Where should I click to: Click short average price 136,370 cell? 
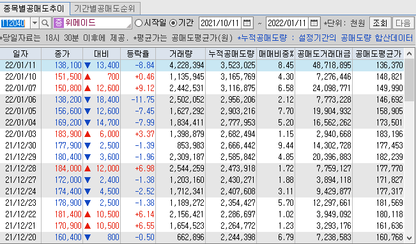pyautogui.click(x=378, y=65)
